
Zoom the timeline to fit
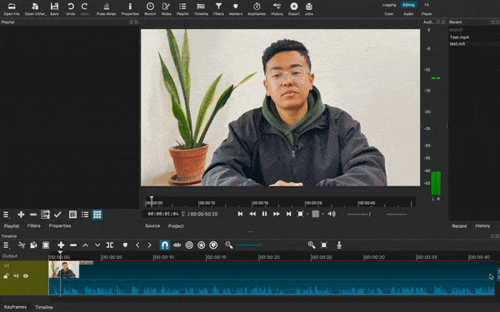[x=324, y=245]
